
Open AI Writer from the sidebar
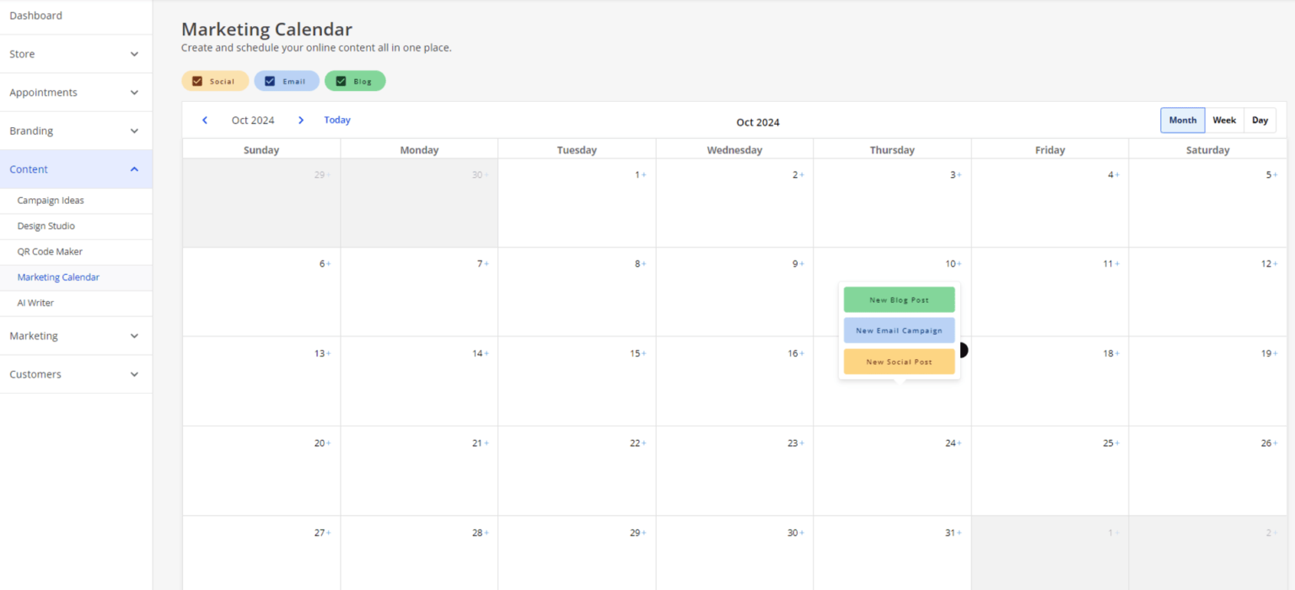pyautogui.click(x=35, y=303)
